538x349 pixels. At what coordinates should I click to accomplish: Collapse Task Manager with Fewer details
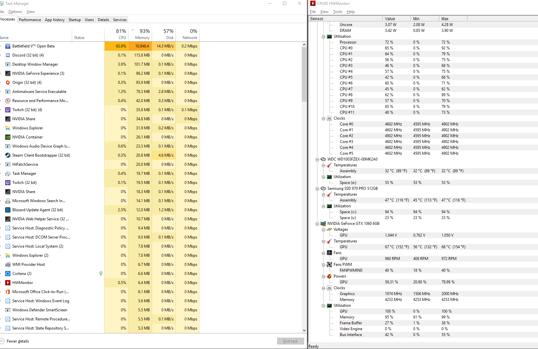[x=15, y=341]
